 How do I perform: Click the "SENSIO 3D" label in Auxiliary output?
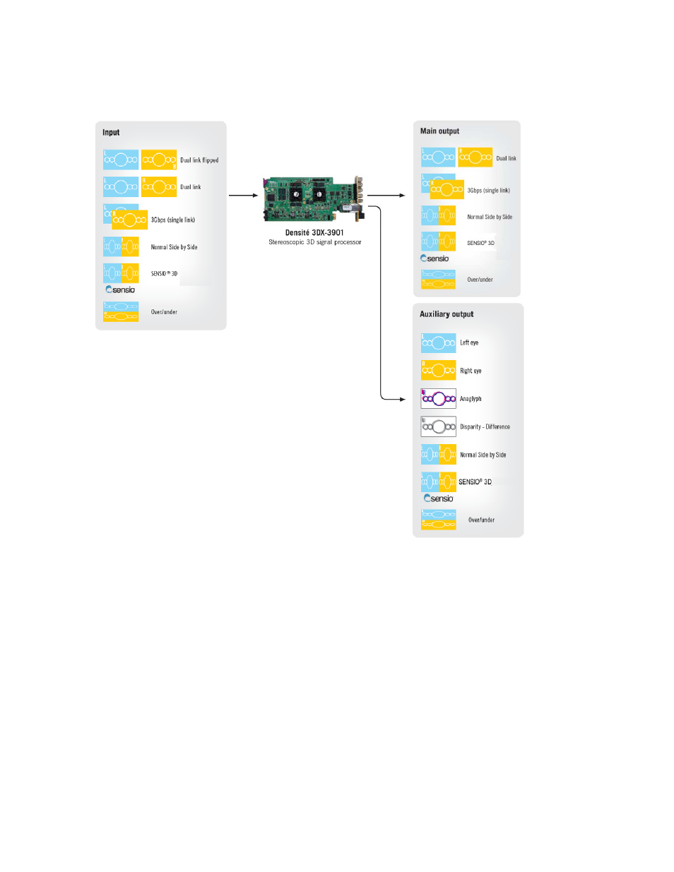475,482
